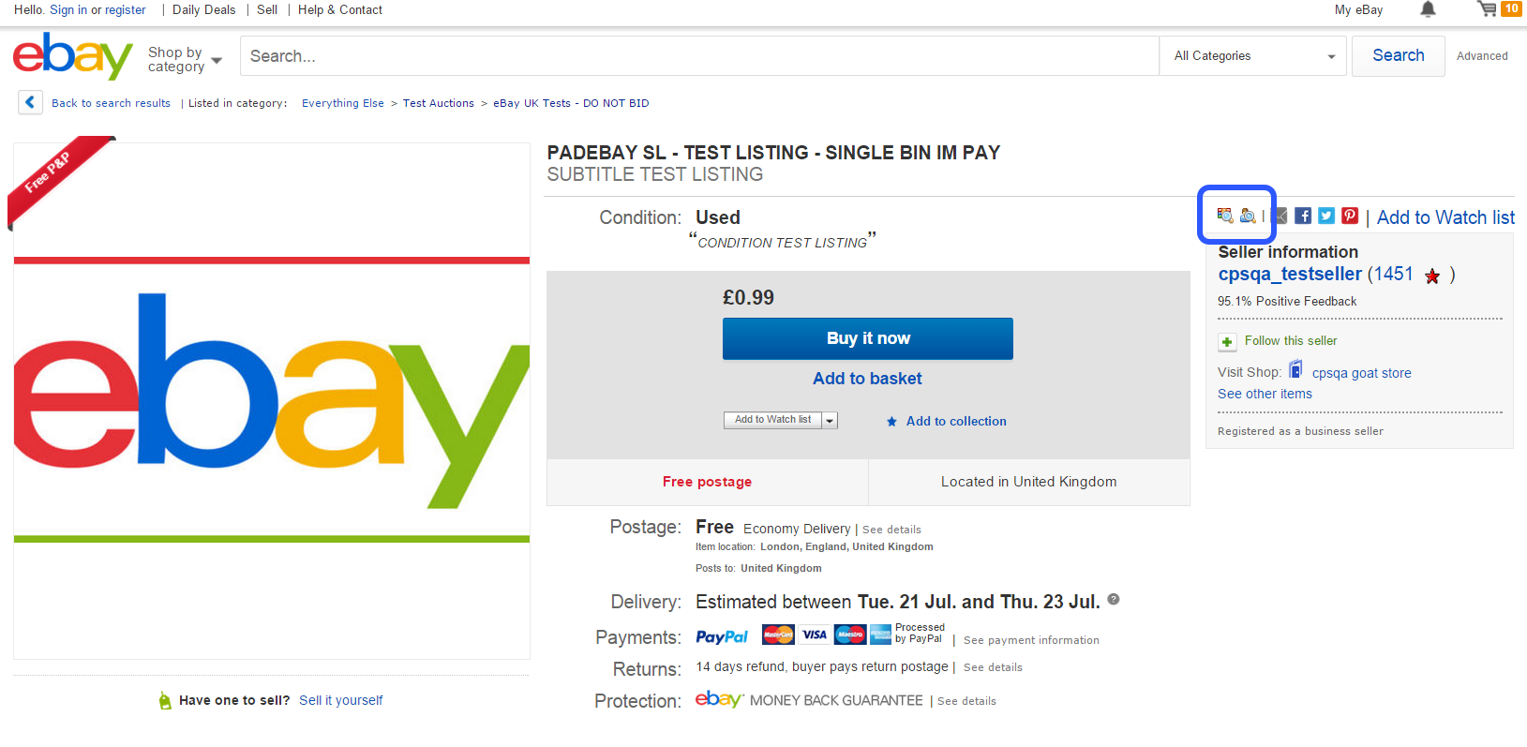Share the item on Twitter

1325,216
